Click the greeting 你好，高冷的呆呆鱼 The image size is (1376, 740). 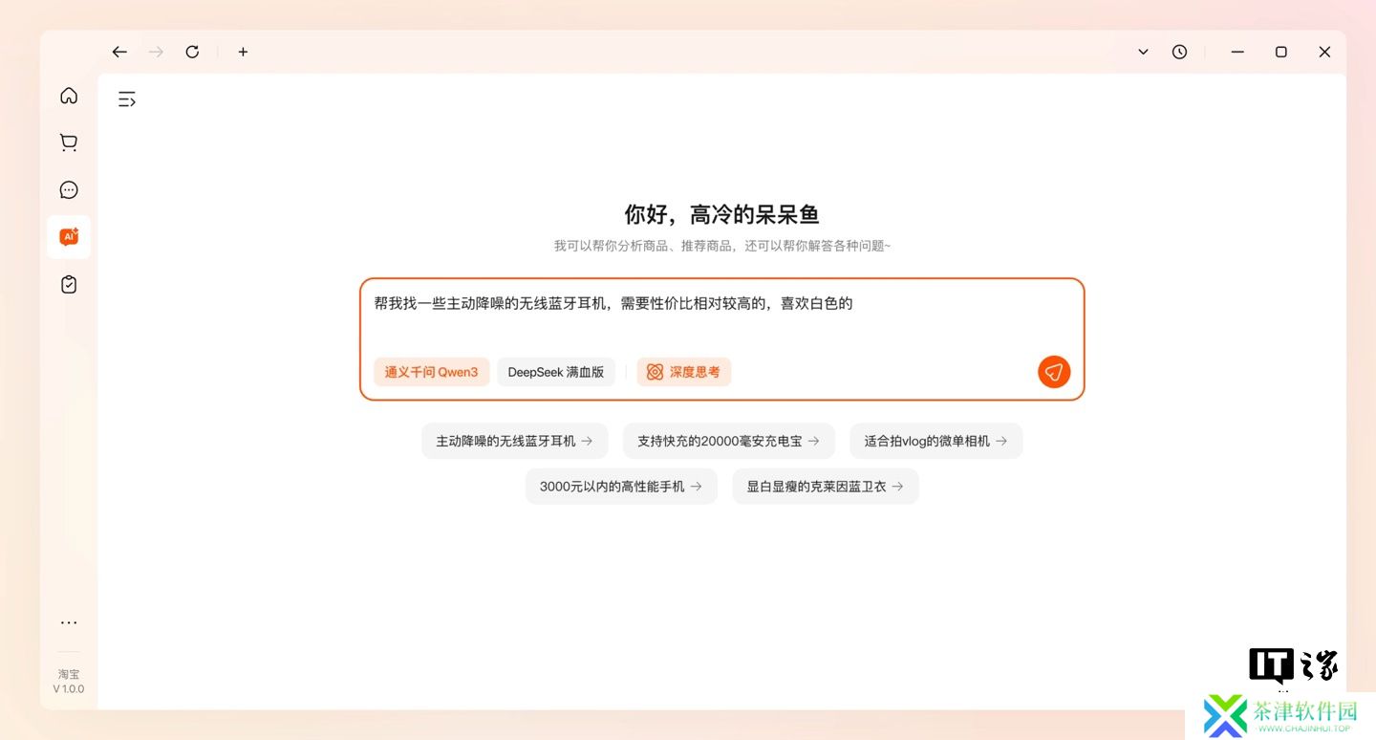tap(722, 214)
